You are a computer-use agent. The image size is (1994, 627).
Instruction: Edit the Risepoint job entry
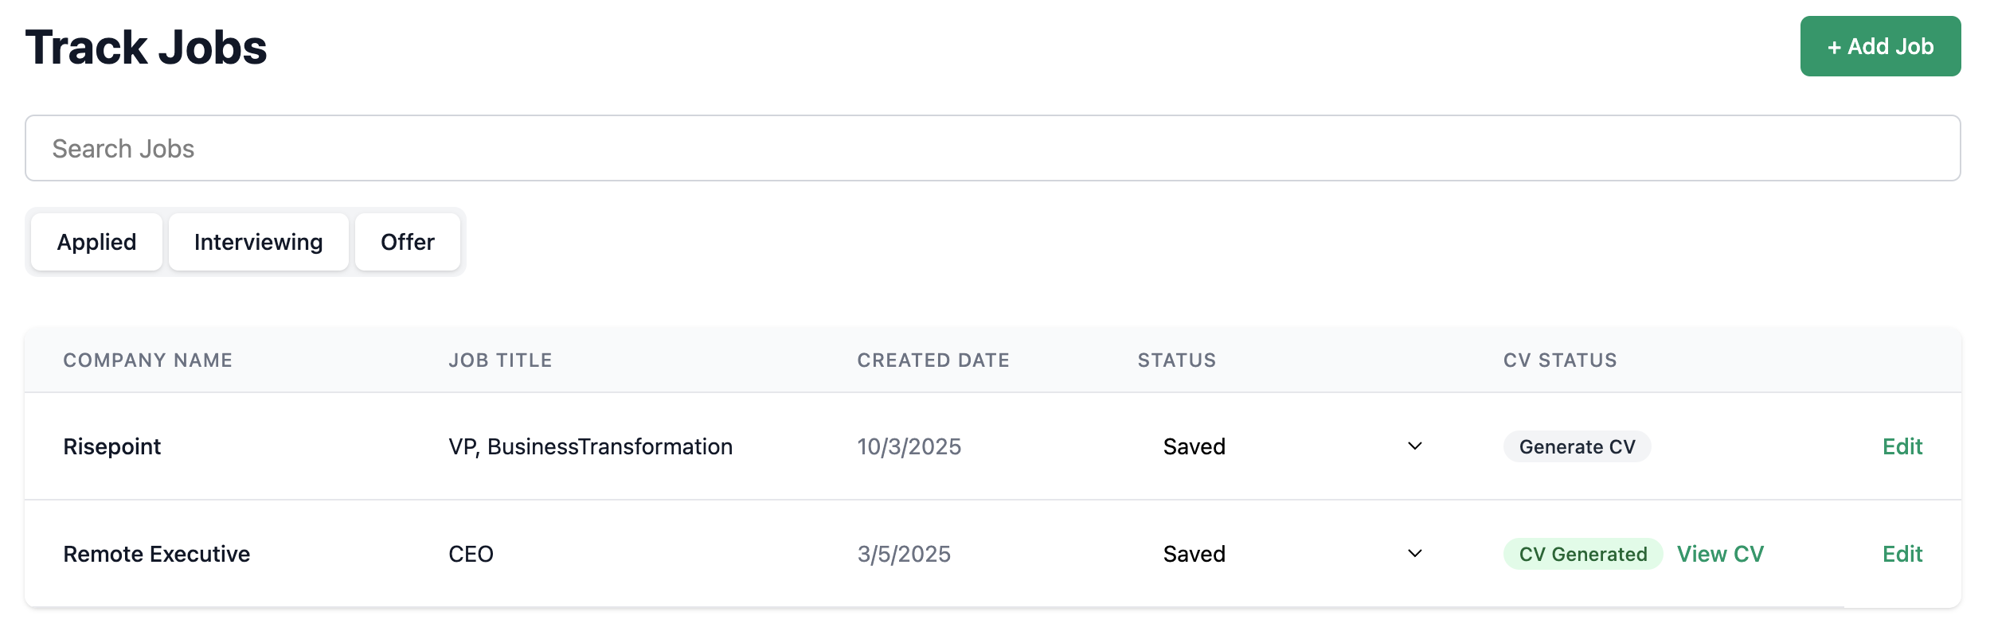tap(1902, 446)
